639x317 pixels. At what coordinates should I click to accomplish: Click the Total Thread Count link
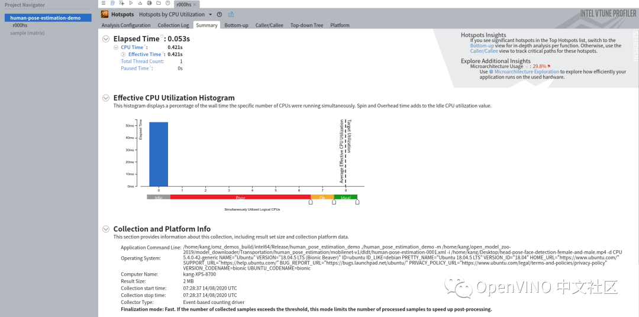[x=142, y=61]
